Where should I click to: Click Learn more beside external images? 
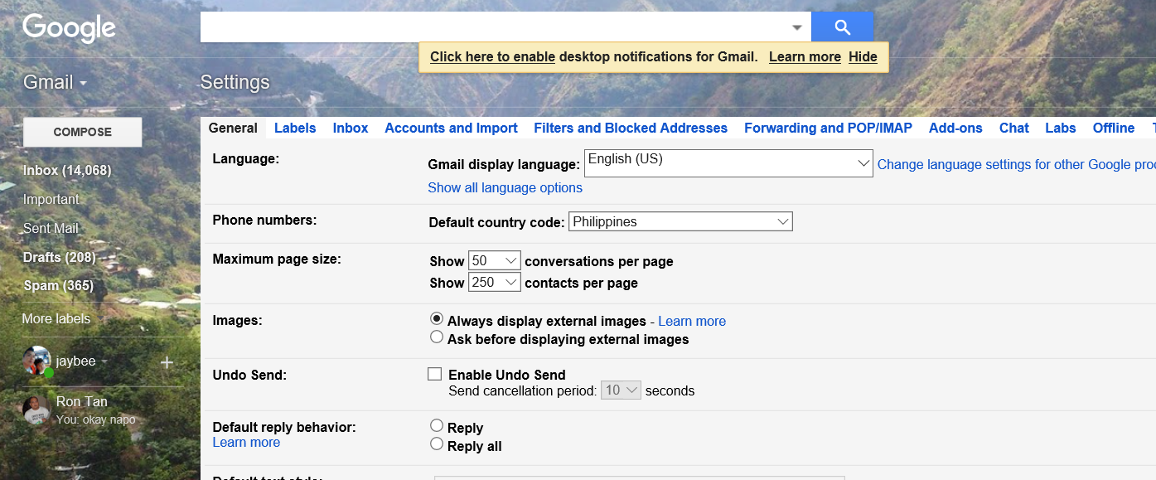(x=692, y=321)
